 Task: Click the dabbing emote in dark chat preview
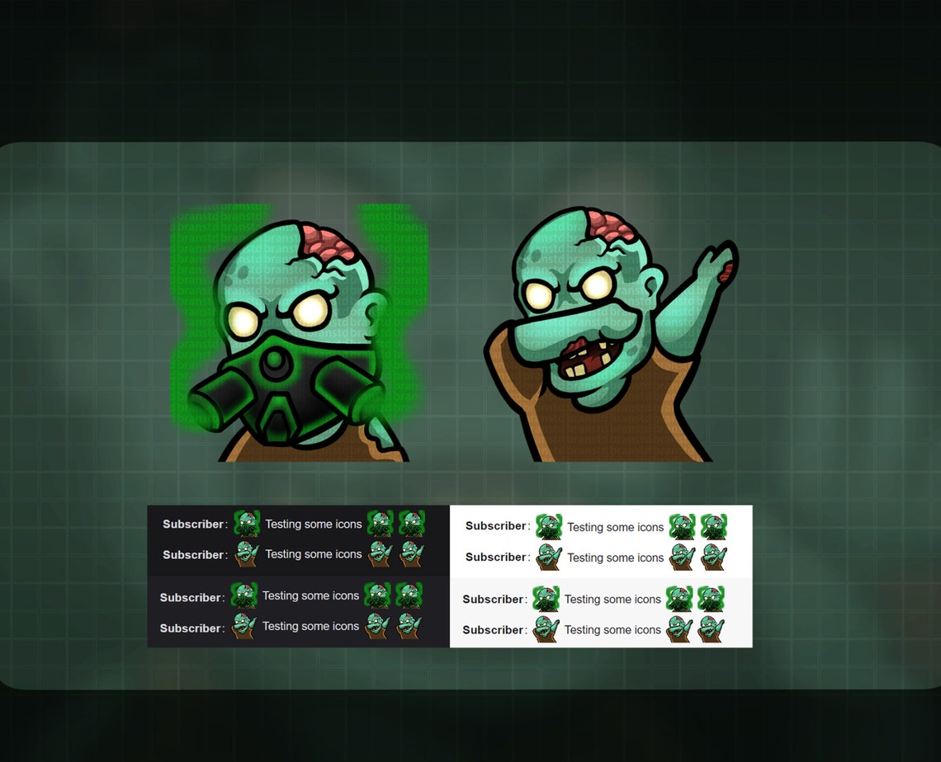247,554
